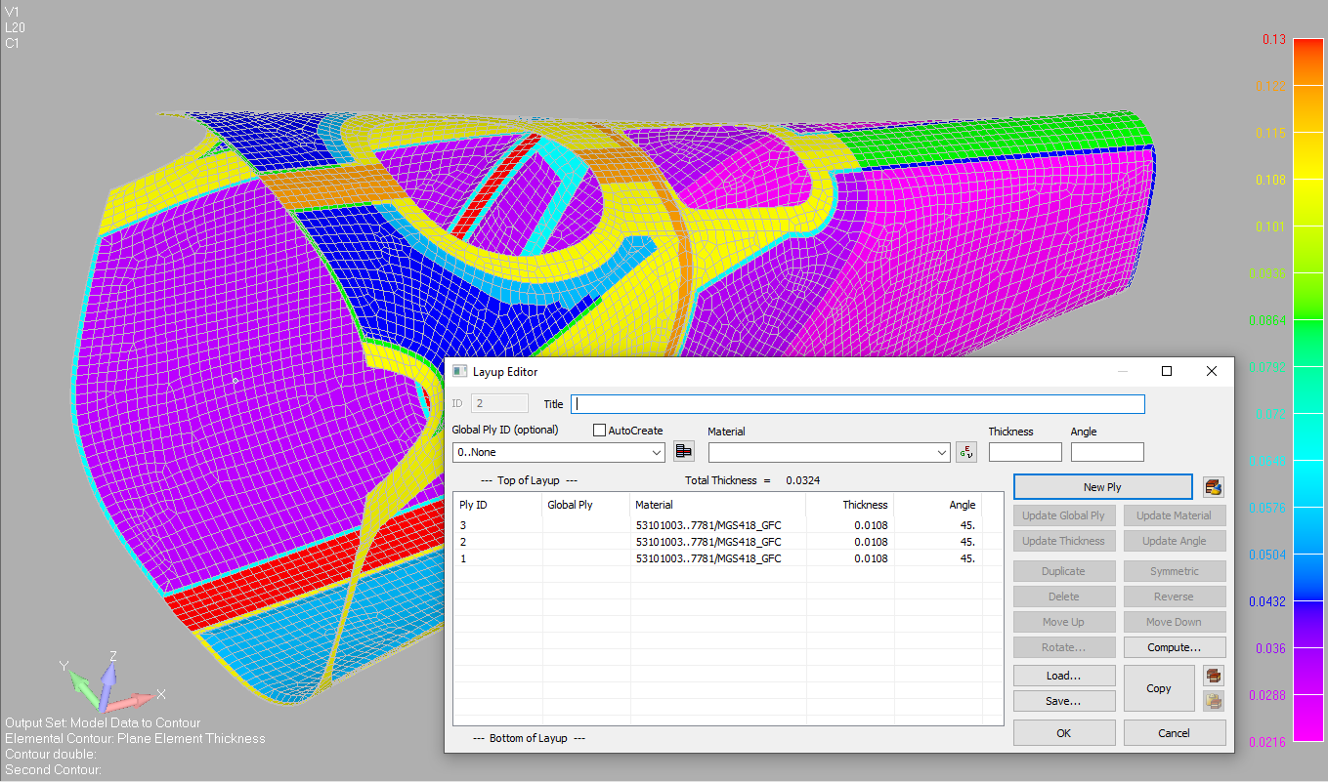This screenshot has height=782, width=1328.
Task: Click the Layup Editor title bar icon
Action: tap(459, 372)
